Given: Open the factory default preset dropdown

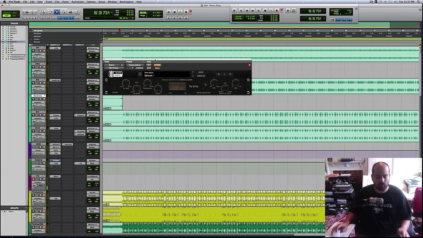Looking at the screenshot, I should point(135,65).
